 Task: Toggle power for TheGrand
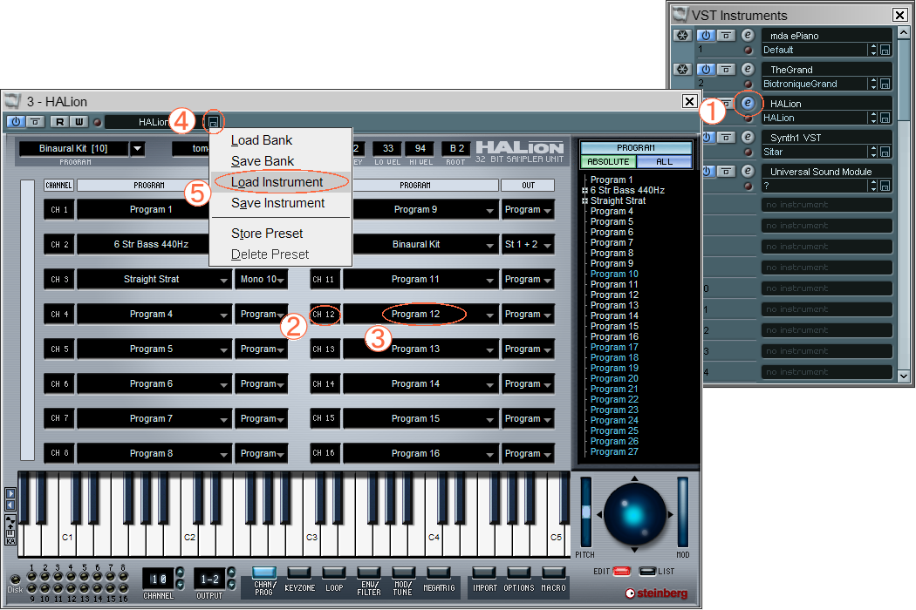click(x=706, y=70)
